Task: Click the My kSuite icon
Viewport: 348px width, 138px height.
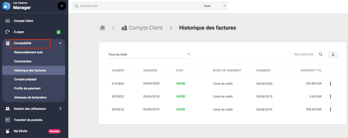Action: coord(7,131)
